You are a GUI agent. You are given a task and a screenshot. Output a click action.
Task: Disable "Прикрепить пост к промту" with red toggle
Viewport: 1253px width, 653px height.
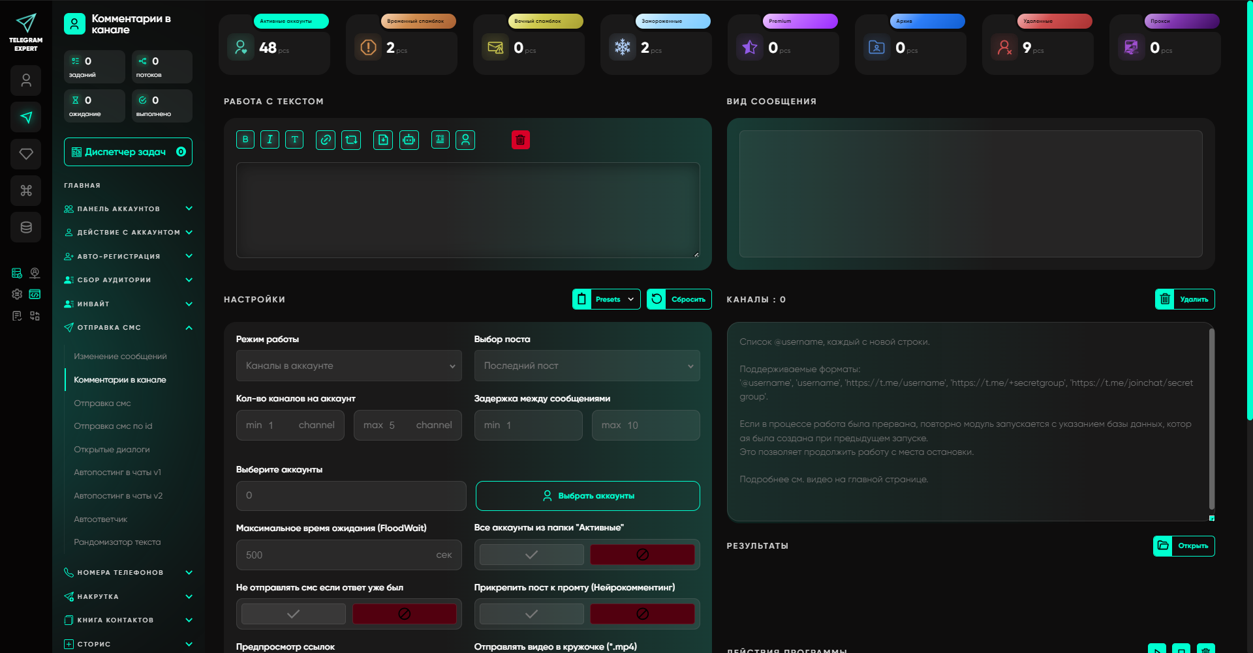642,614
